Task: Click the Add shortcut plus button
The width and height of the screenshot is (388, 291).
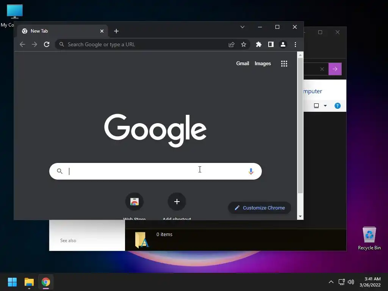Action: pyautogui.click(x=177, y=202)
